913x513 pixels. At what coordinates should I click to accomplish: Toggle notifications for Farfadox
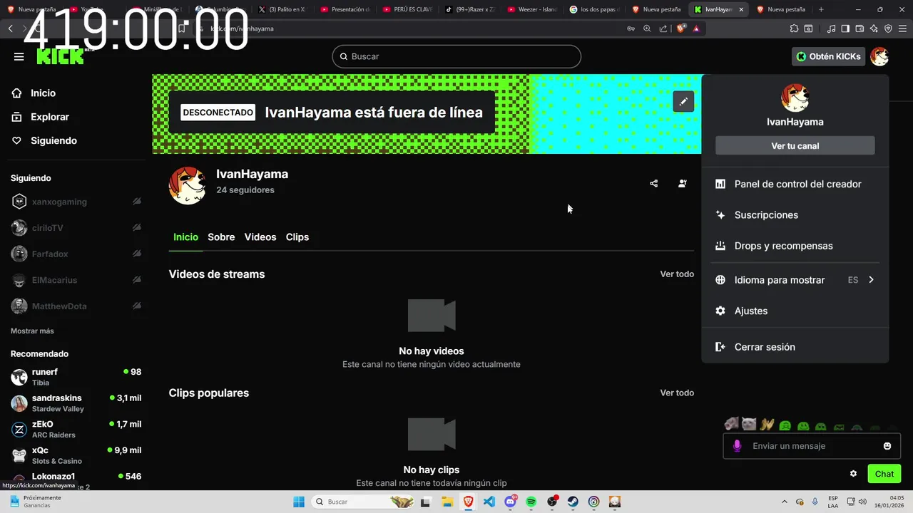click(x=136, y=254)
